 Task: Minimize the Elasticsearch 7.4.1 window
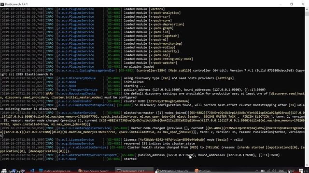pos(281,4)
